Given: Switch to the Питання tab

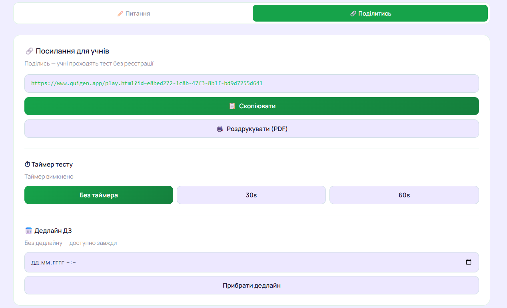Looking at the screenshot, I should (x=134, y=13).
